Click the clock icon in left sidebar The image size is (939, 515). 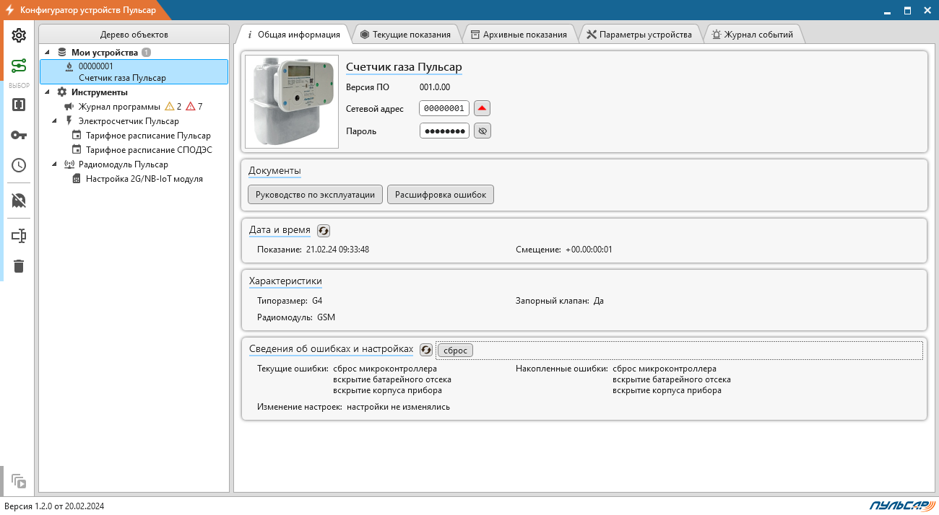coord(19,165)
